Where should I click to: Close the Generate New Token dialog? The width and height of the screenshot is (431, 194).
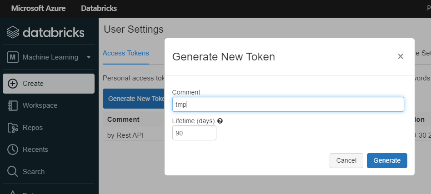coord(400,57)
